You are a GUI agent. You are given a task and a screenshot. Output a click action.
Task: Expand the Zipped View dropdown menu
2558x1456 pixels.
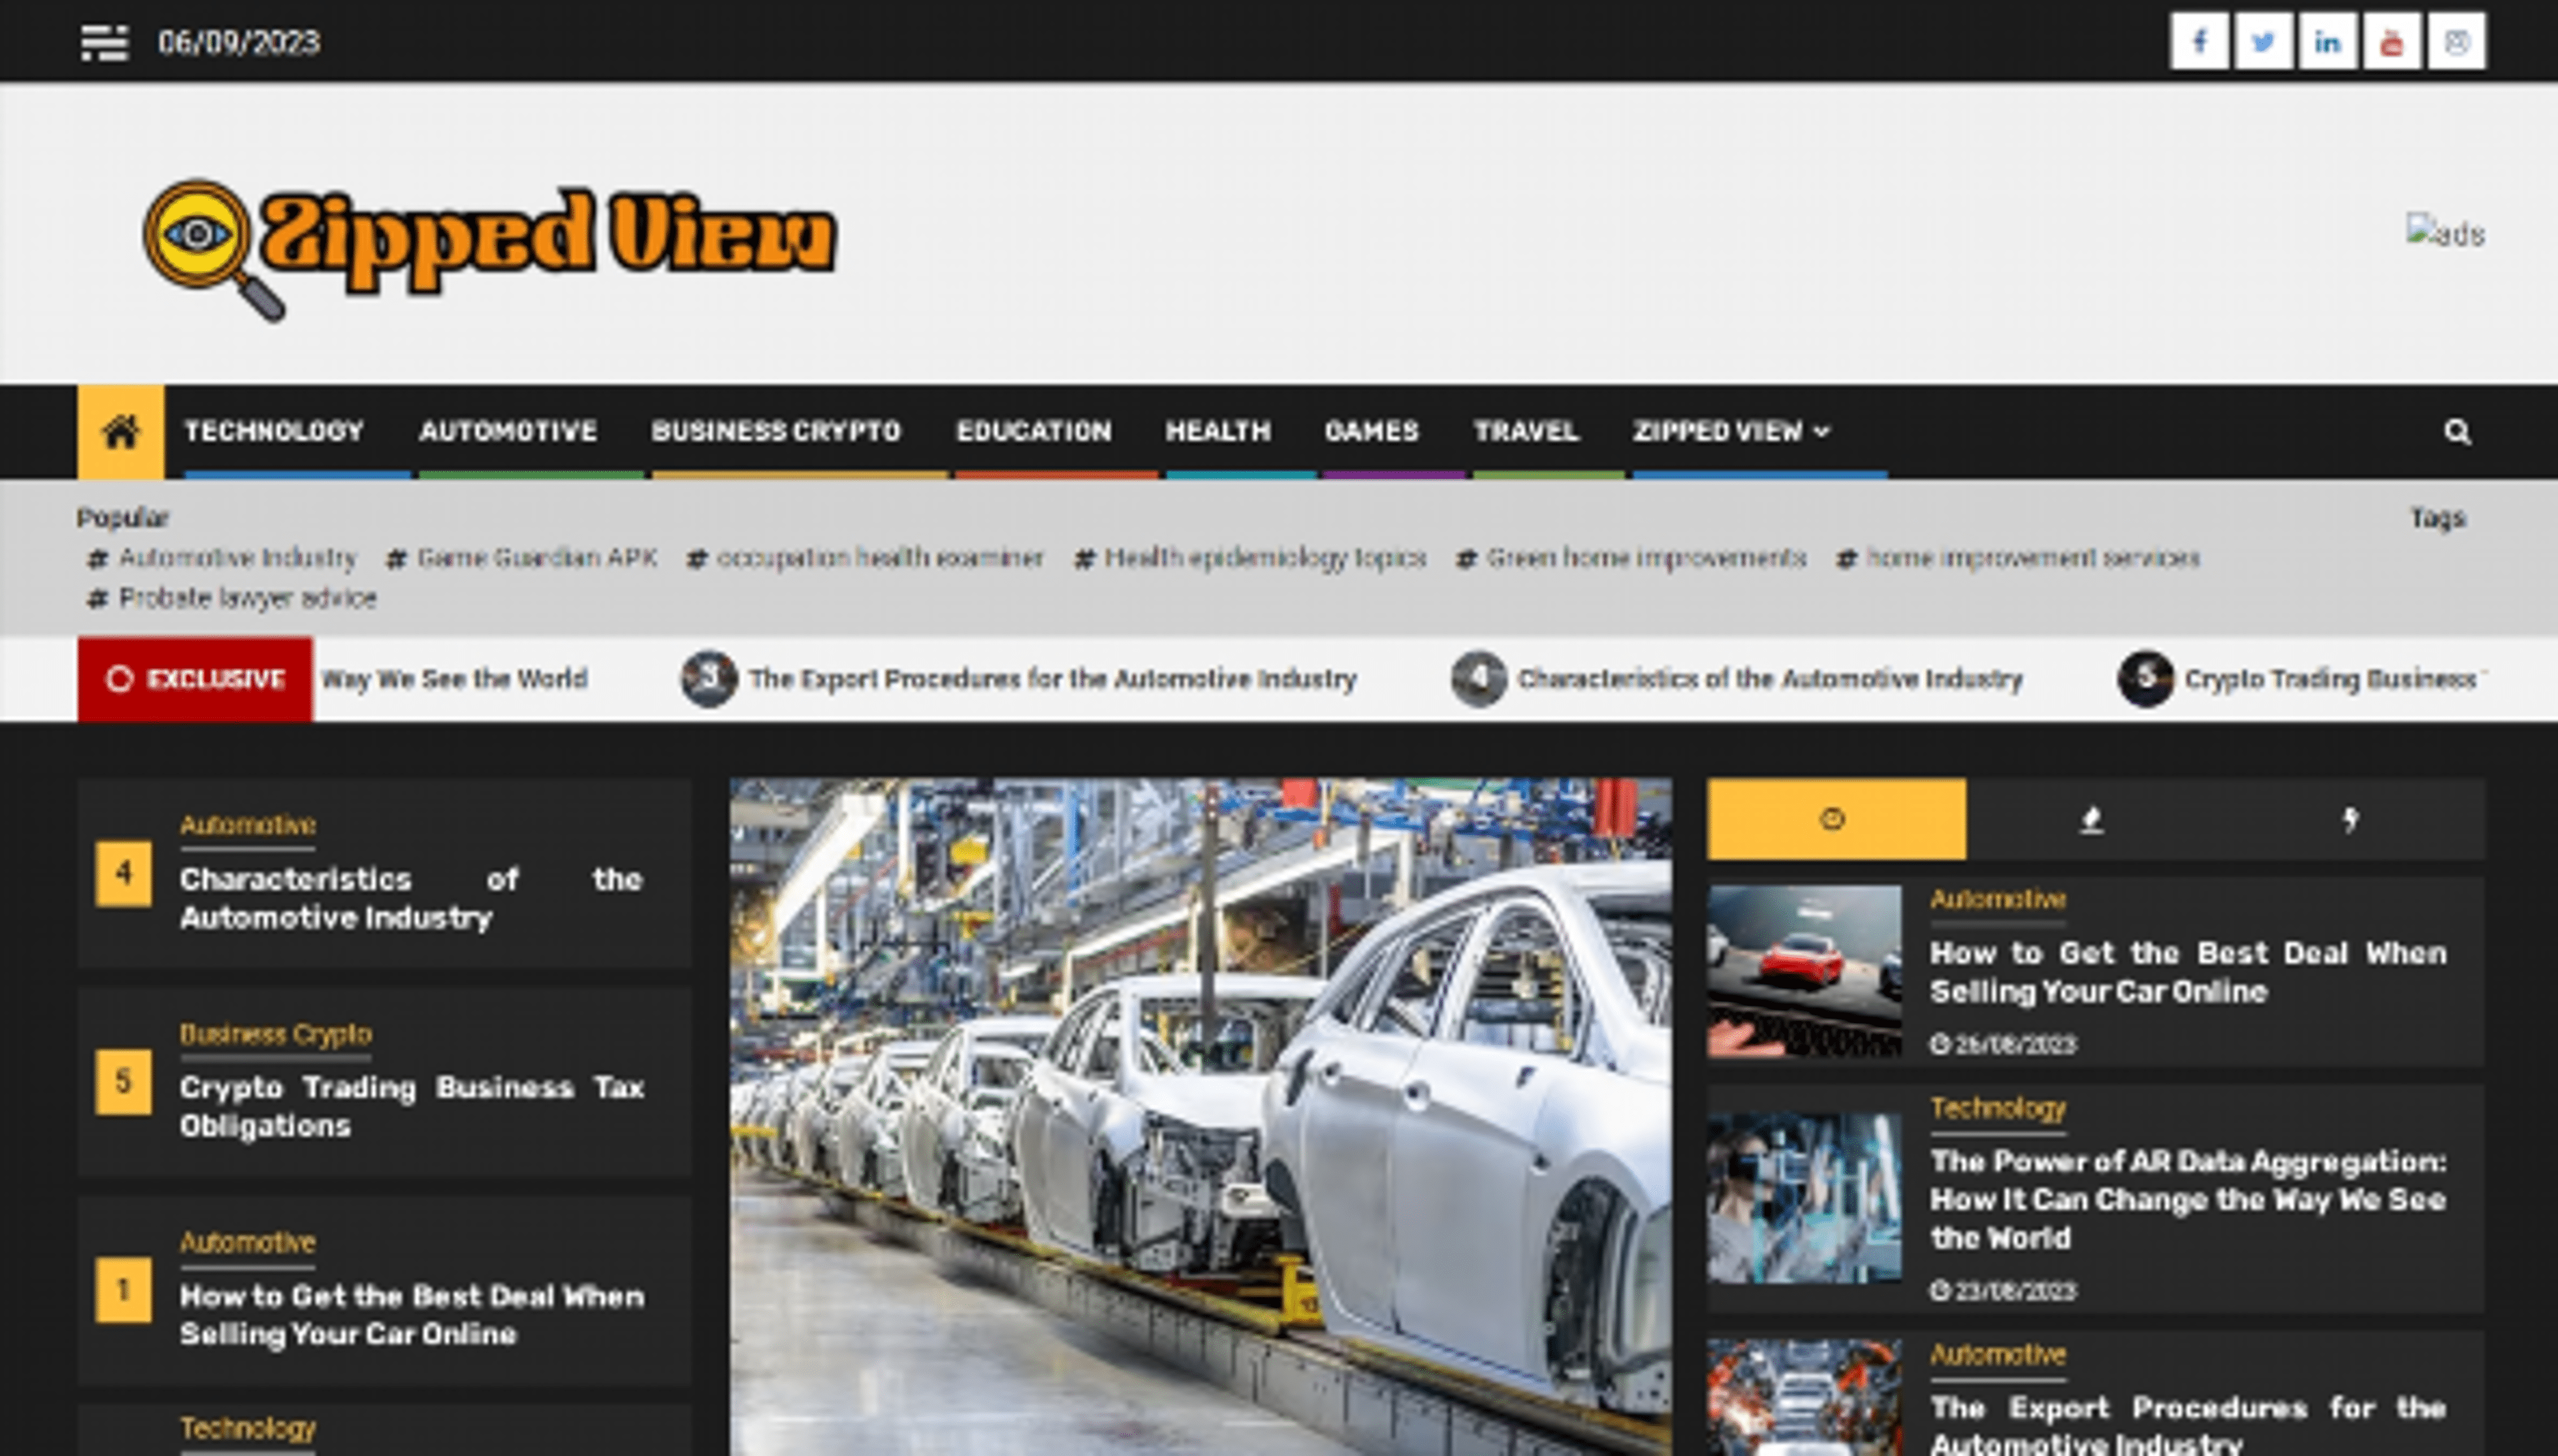pos(1731,432)
